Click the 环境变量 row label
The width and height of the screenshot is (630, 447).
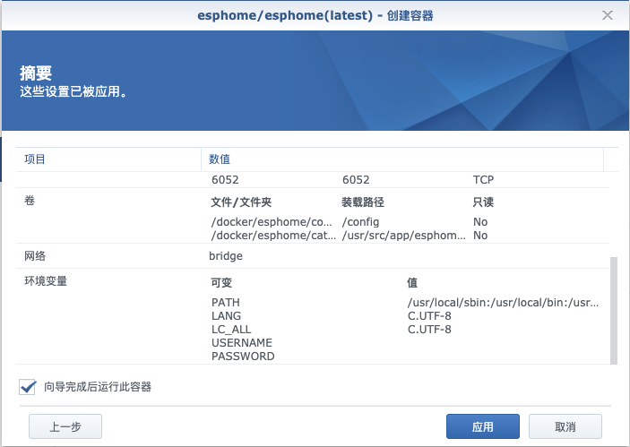(x=46, y=281)
